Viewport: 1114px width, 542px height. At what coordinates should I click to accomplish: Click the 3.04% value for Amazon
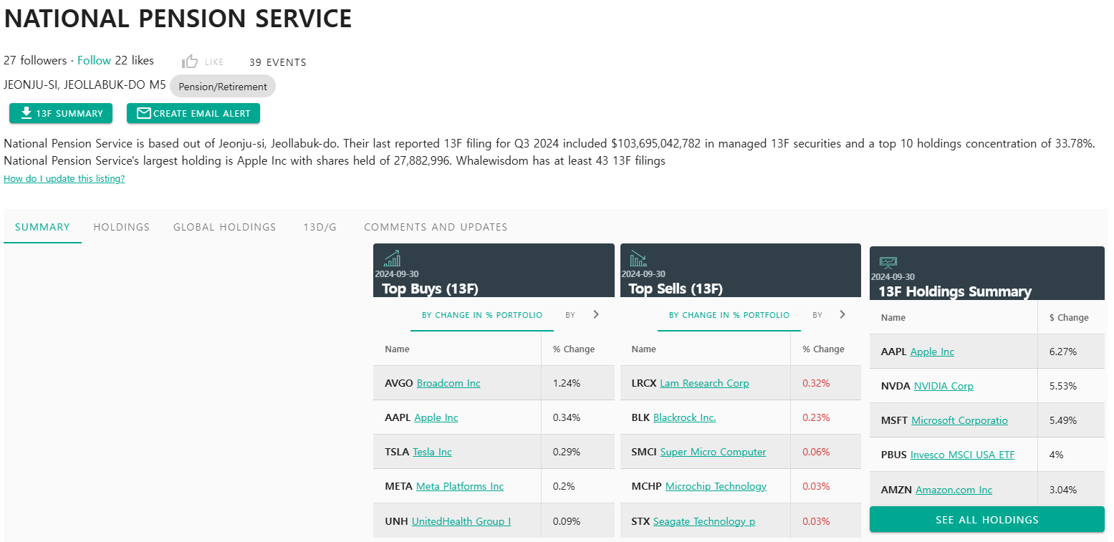tap(1063, 490)
